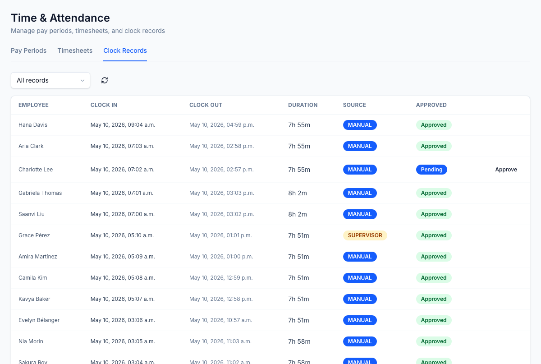The width and height of the screenshot is (541, 364).
Task: Select employee name Hana Davis
Action: pyautogui.click(x=33, y=125)
